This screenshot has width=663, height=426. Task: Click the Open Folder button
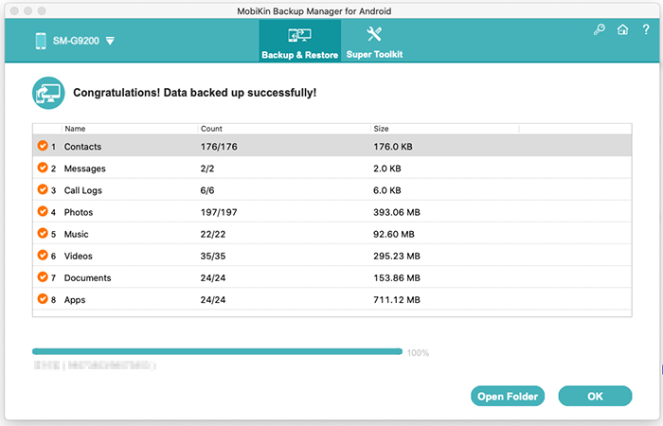[508, 396]
